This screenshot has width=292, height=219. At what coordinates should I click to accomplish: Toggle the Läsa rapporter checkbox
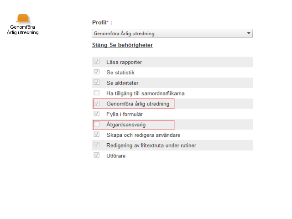96,62
